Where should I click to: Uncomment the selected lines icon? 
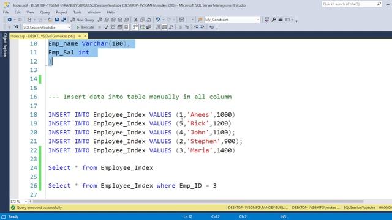click(x=187, y=27)
